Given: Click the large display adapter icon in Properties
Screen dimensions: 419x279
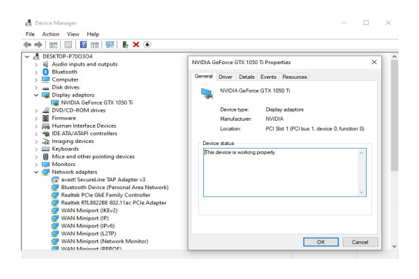Looking at the screenshot, I should point(207,93).
